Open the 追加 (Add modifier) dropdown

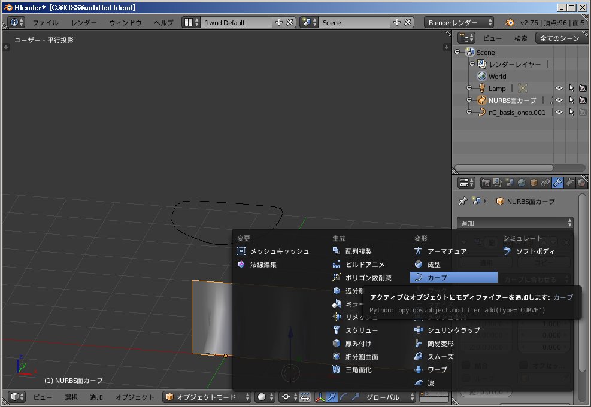pos(515,223)
